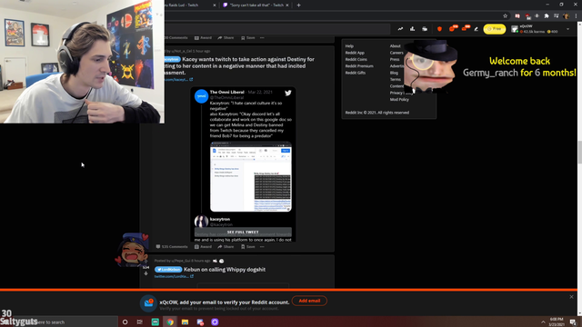Open the Chrome three-dot menu
Image resolution: width=582 pixels, height=327 pixels.
tap(576, 16)
